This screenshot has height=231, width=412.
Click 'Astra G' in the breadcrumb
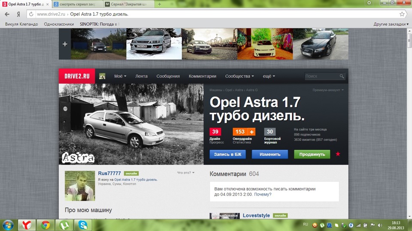point(252,90)
